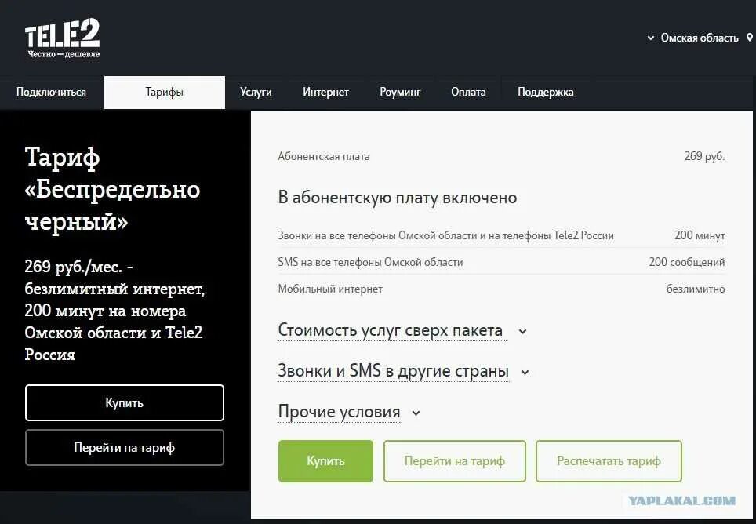756x524 pixels.
Task: Click the Tele2 logo
Action: pos(62,38)
